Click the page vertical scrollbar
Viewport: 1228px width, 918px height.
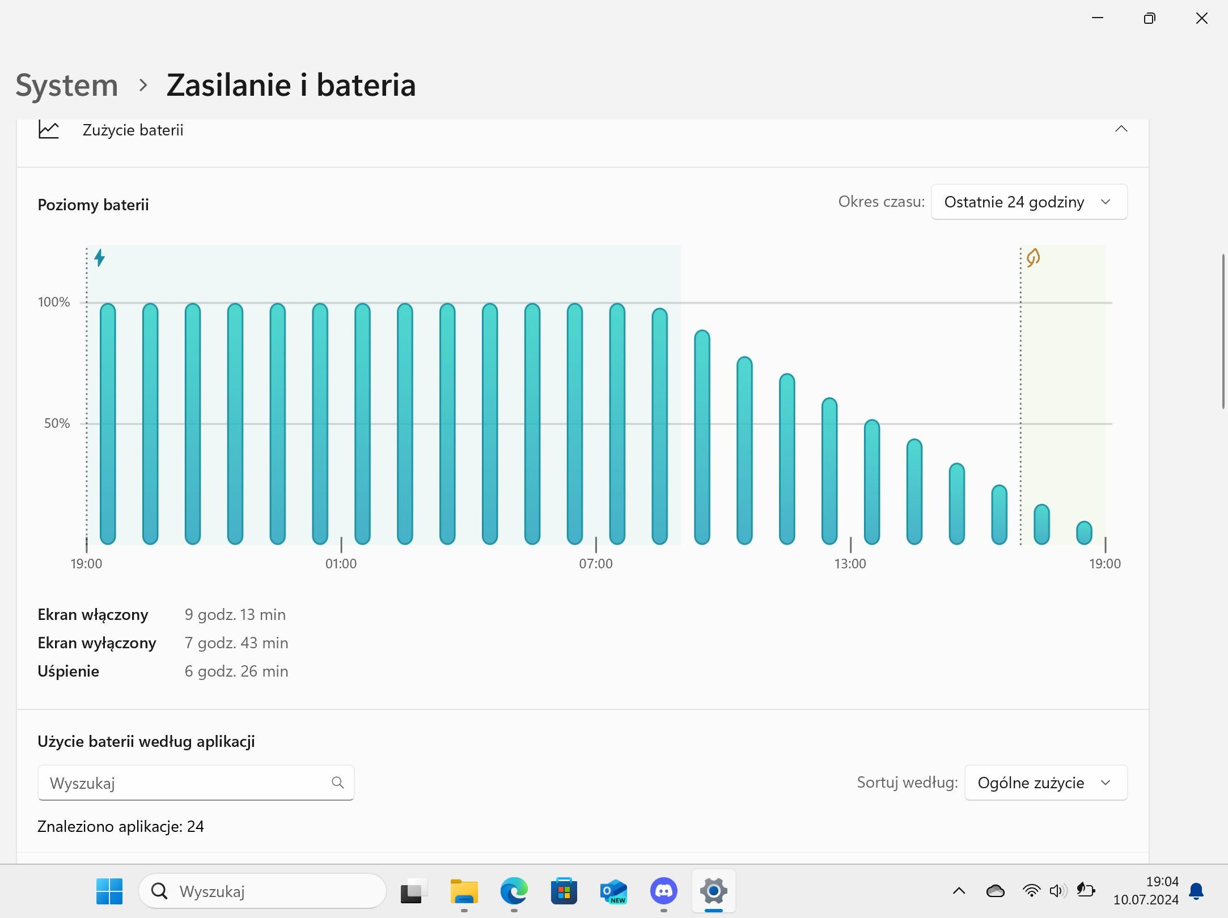pyautogui.click(x=1223, y=331)
